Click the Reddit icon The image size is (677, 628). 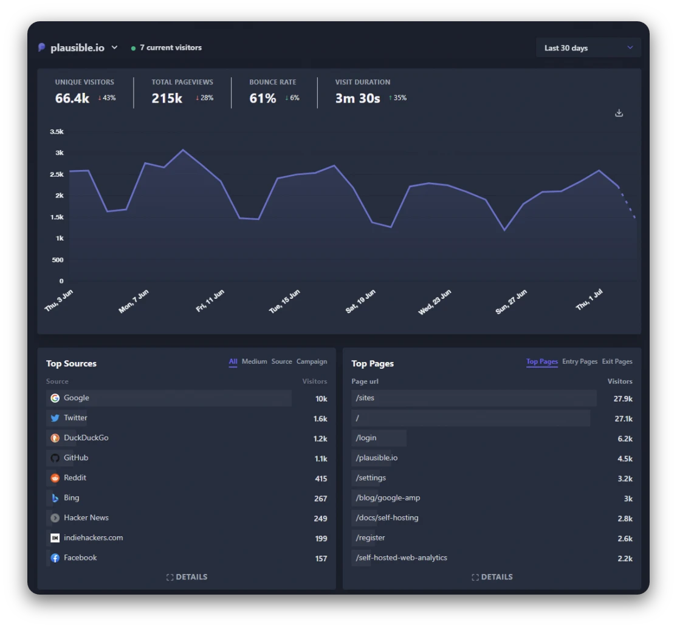55,478
